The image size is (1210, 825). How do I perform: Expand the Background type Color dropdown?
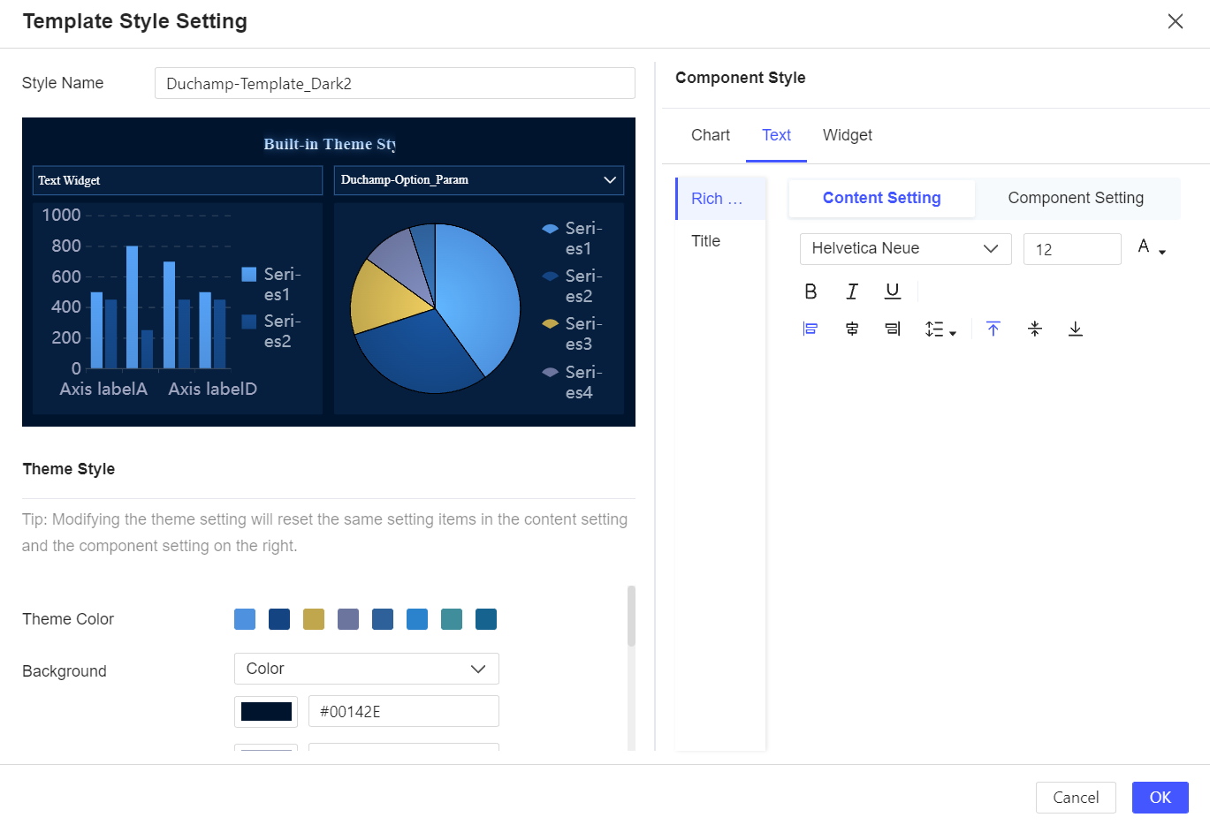coord(367,669)
